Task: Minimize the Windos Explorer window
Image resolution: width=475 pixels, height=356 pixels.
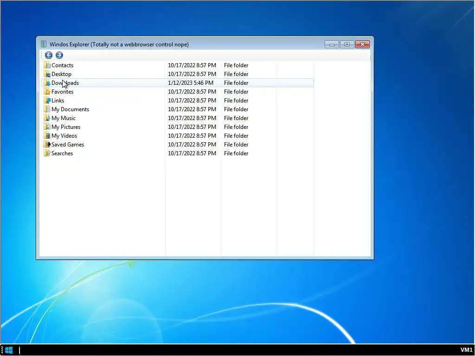Action: tap(332, 44)
